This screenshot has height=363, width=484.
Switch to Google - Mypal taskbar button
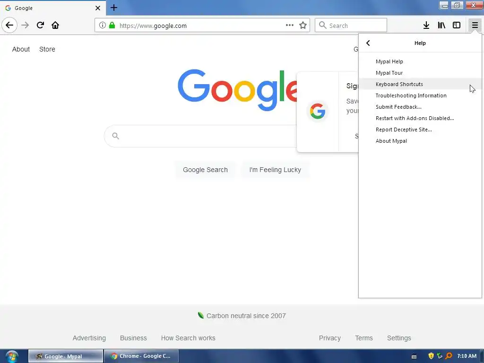click(x=66, y=356)
